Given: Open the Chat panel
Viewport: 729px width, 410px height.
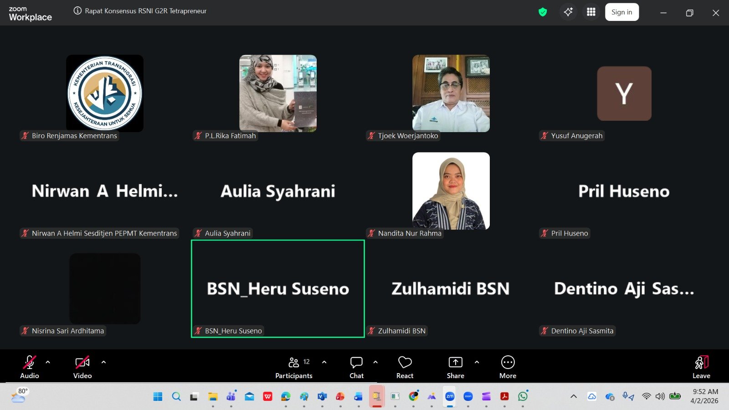Looking at the screenshot, I should (356, 367).
